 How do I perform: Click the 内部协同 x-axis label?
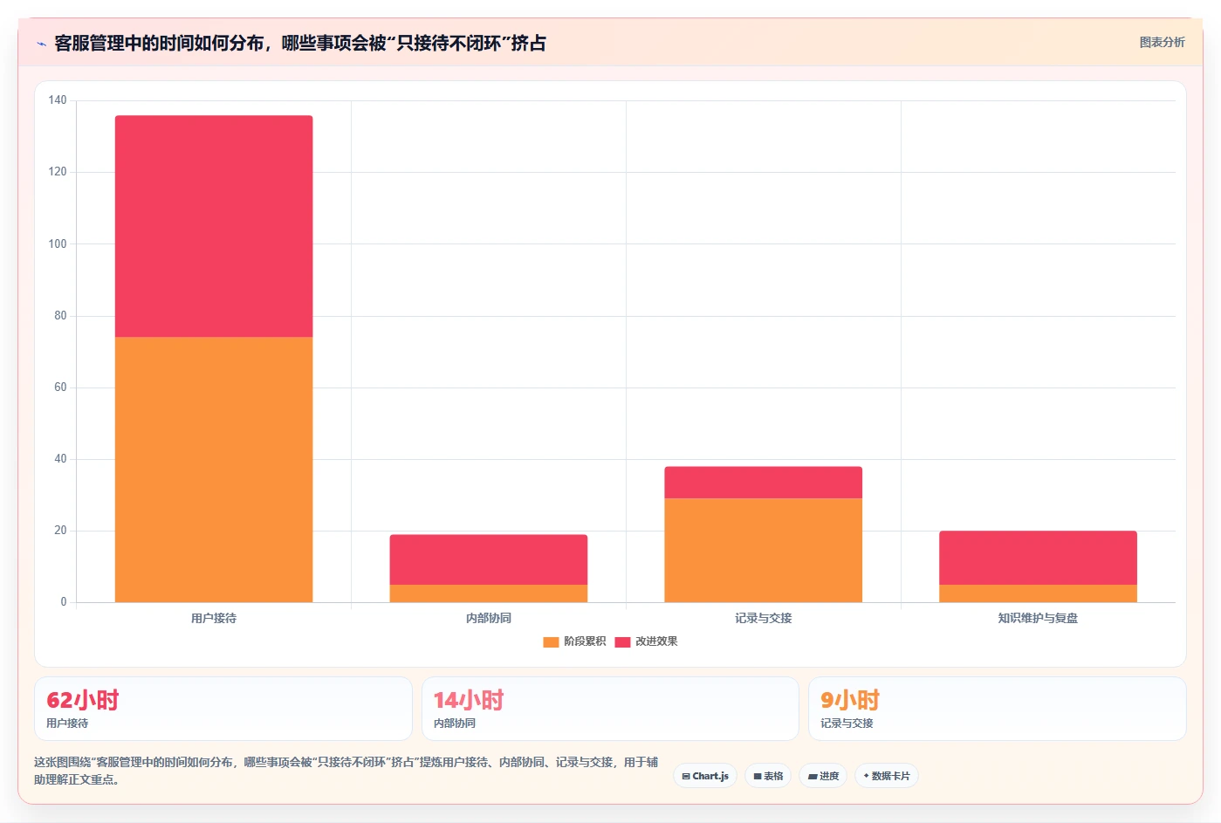[489, 618]
